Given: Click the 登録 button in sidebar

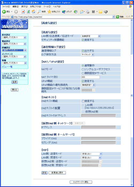Looking at the screenshot, I should pos(14,82).
